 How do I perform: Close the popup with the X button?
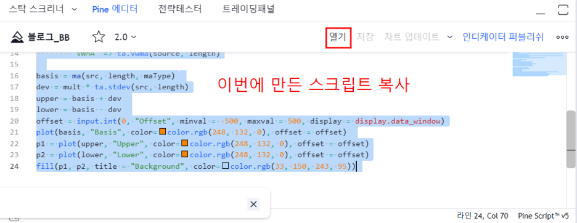[x=253, y=205]
